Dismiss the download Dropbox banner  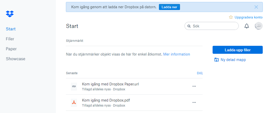[x=256, y=7]
